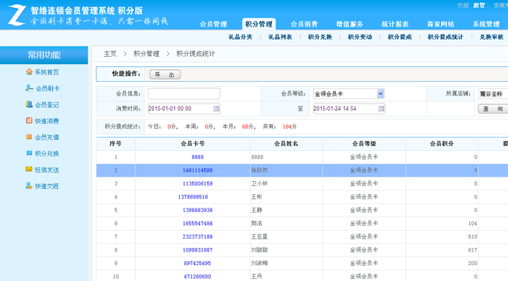Viewport: 508px width, 281px height.
Task: Open 系统首页 sidebar link
Action: click(x=47, y=72)
